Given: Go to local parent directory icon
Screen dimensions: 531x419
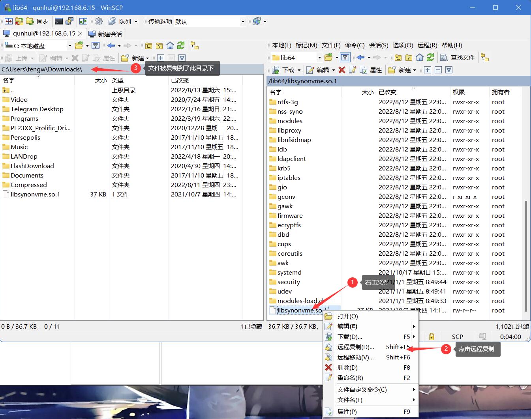Looking at the screenshot, I should click(148, 46).
